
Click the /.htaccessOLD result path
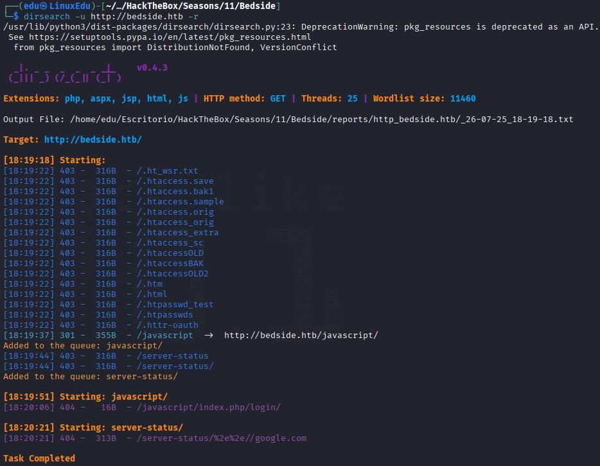(170, 253)
